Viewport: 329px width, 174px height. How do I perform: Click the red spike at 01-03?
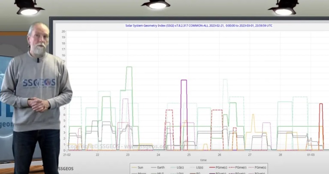point(321,104)
